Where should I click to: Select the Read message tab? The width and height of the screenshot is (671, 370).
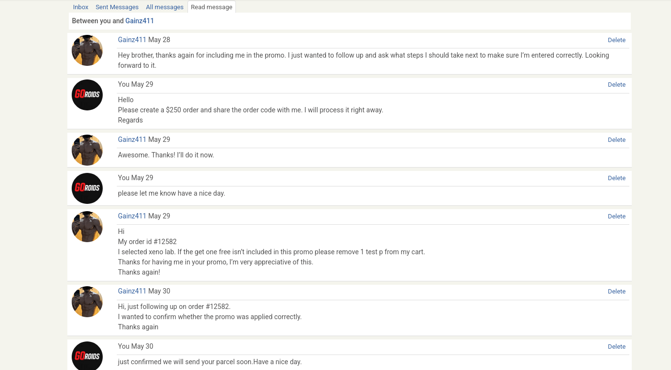pos(212,7)
